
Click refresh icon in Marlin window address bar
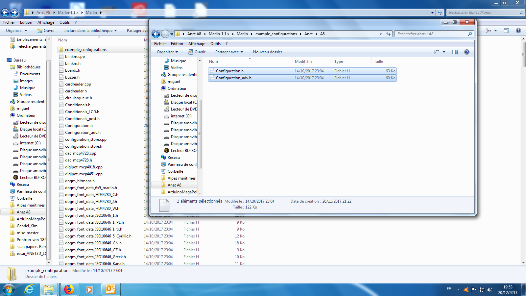(x=440, y=12)
